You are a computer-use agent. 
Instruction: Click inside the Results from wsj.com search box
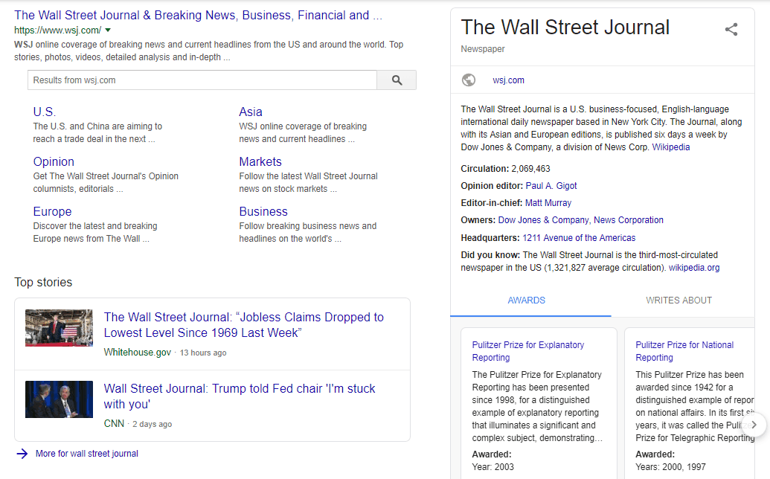click(x=201, y=80)
